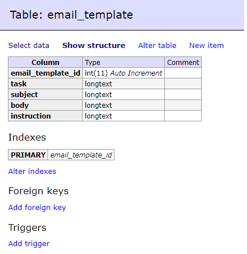
Task: Open the Select data link
Action: click(29, 46)
